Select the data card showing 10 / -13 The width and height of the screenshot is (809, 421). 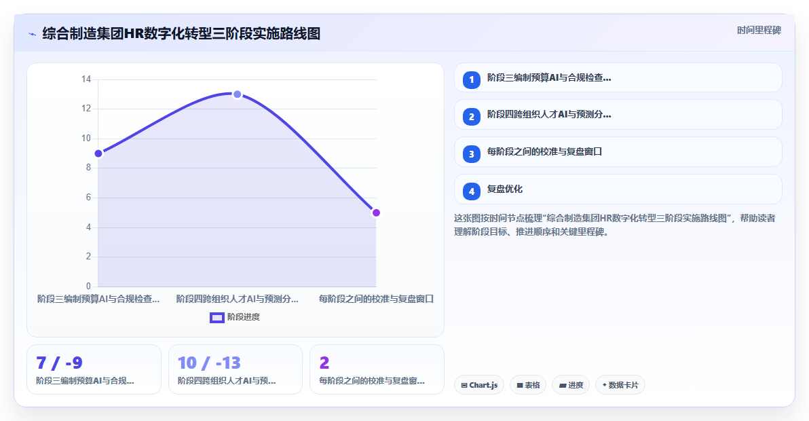pos(236,369)
